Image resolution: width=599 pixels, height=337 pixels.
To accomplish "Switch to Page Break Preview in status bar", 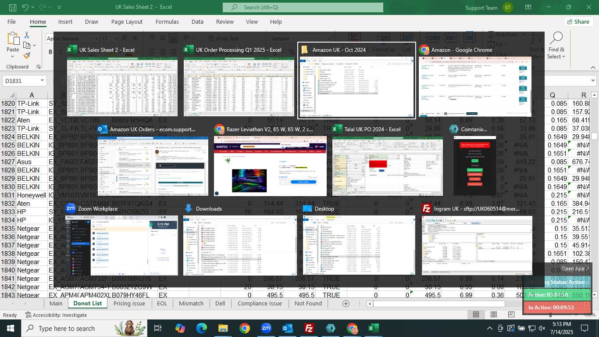I will (512, 315).
